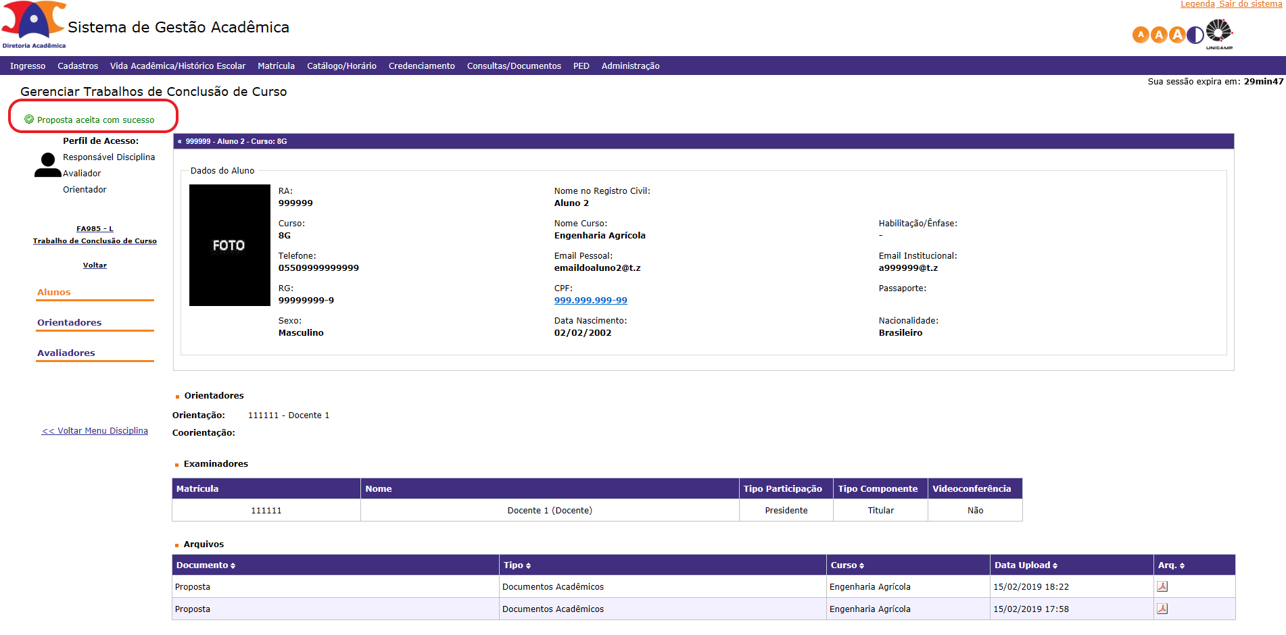Viewport: 1286px width, 635px height.
Task: Click header '999999 - Aluno 2 - Curso: 8G'
Action: [x=236, y=141]
